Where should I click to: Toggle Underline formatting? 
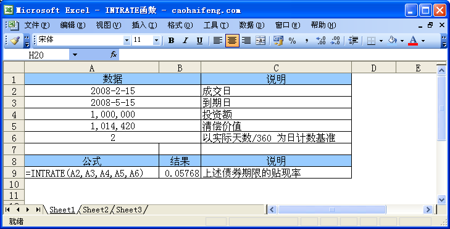(199, 41)
